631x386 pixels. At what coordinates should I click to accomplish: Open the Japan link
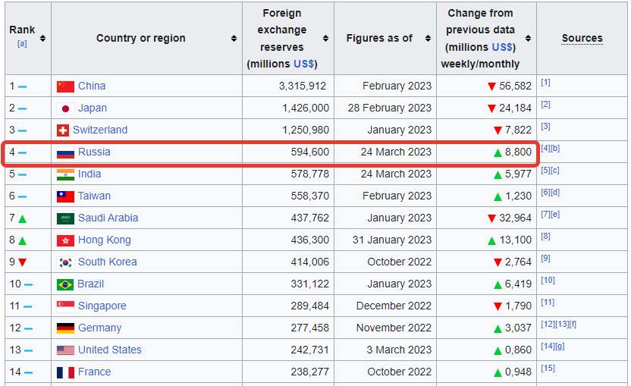(x=93, y=108)
